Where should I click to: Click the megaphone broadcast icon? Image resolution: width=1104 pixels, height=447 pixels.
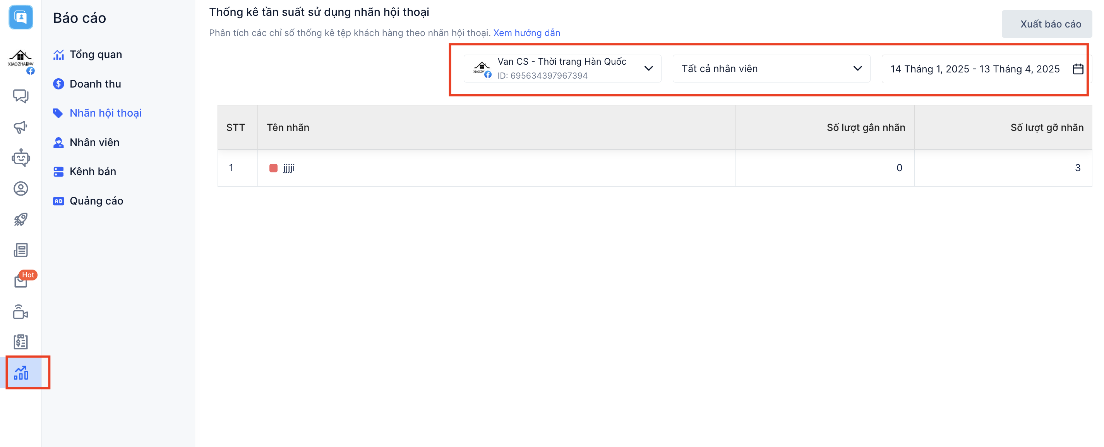tap(21, 127)
